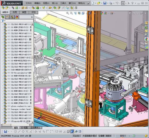Open the DisplayManager appearance ball tab
The width and height of the screenshot is (149, 138).
pos(17,17)
